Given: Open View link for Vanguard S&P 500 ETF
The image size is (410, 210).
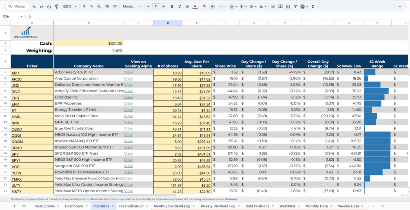Looking at the screenshot, I should tap(128, 166).
